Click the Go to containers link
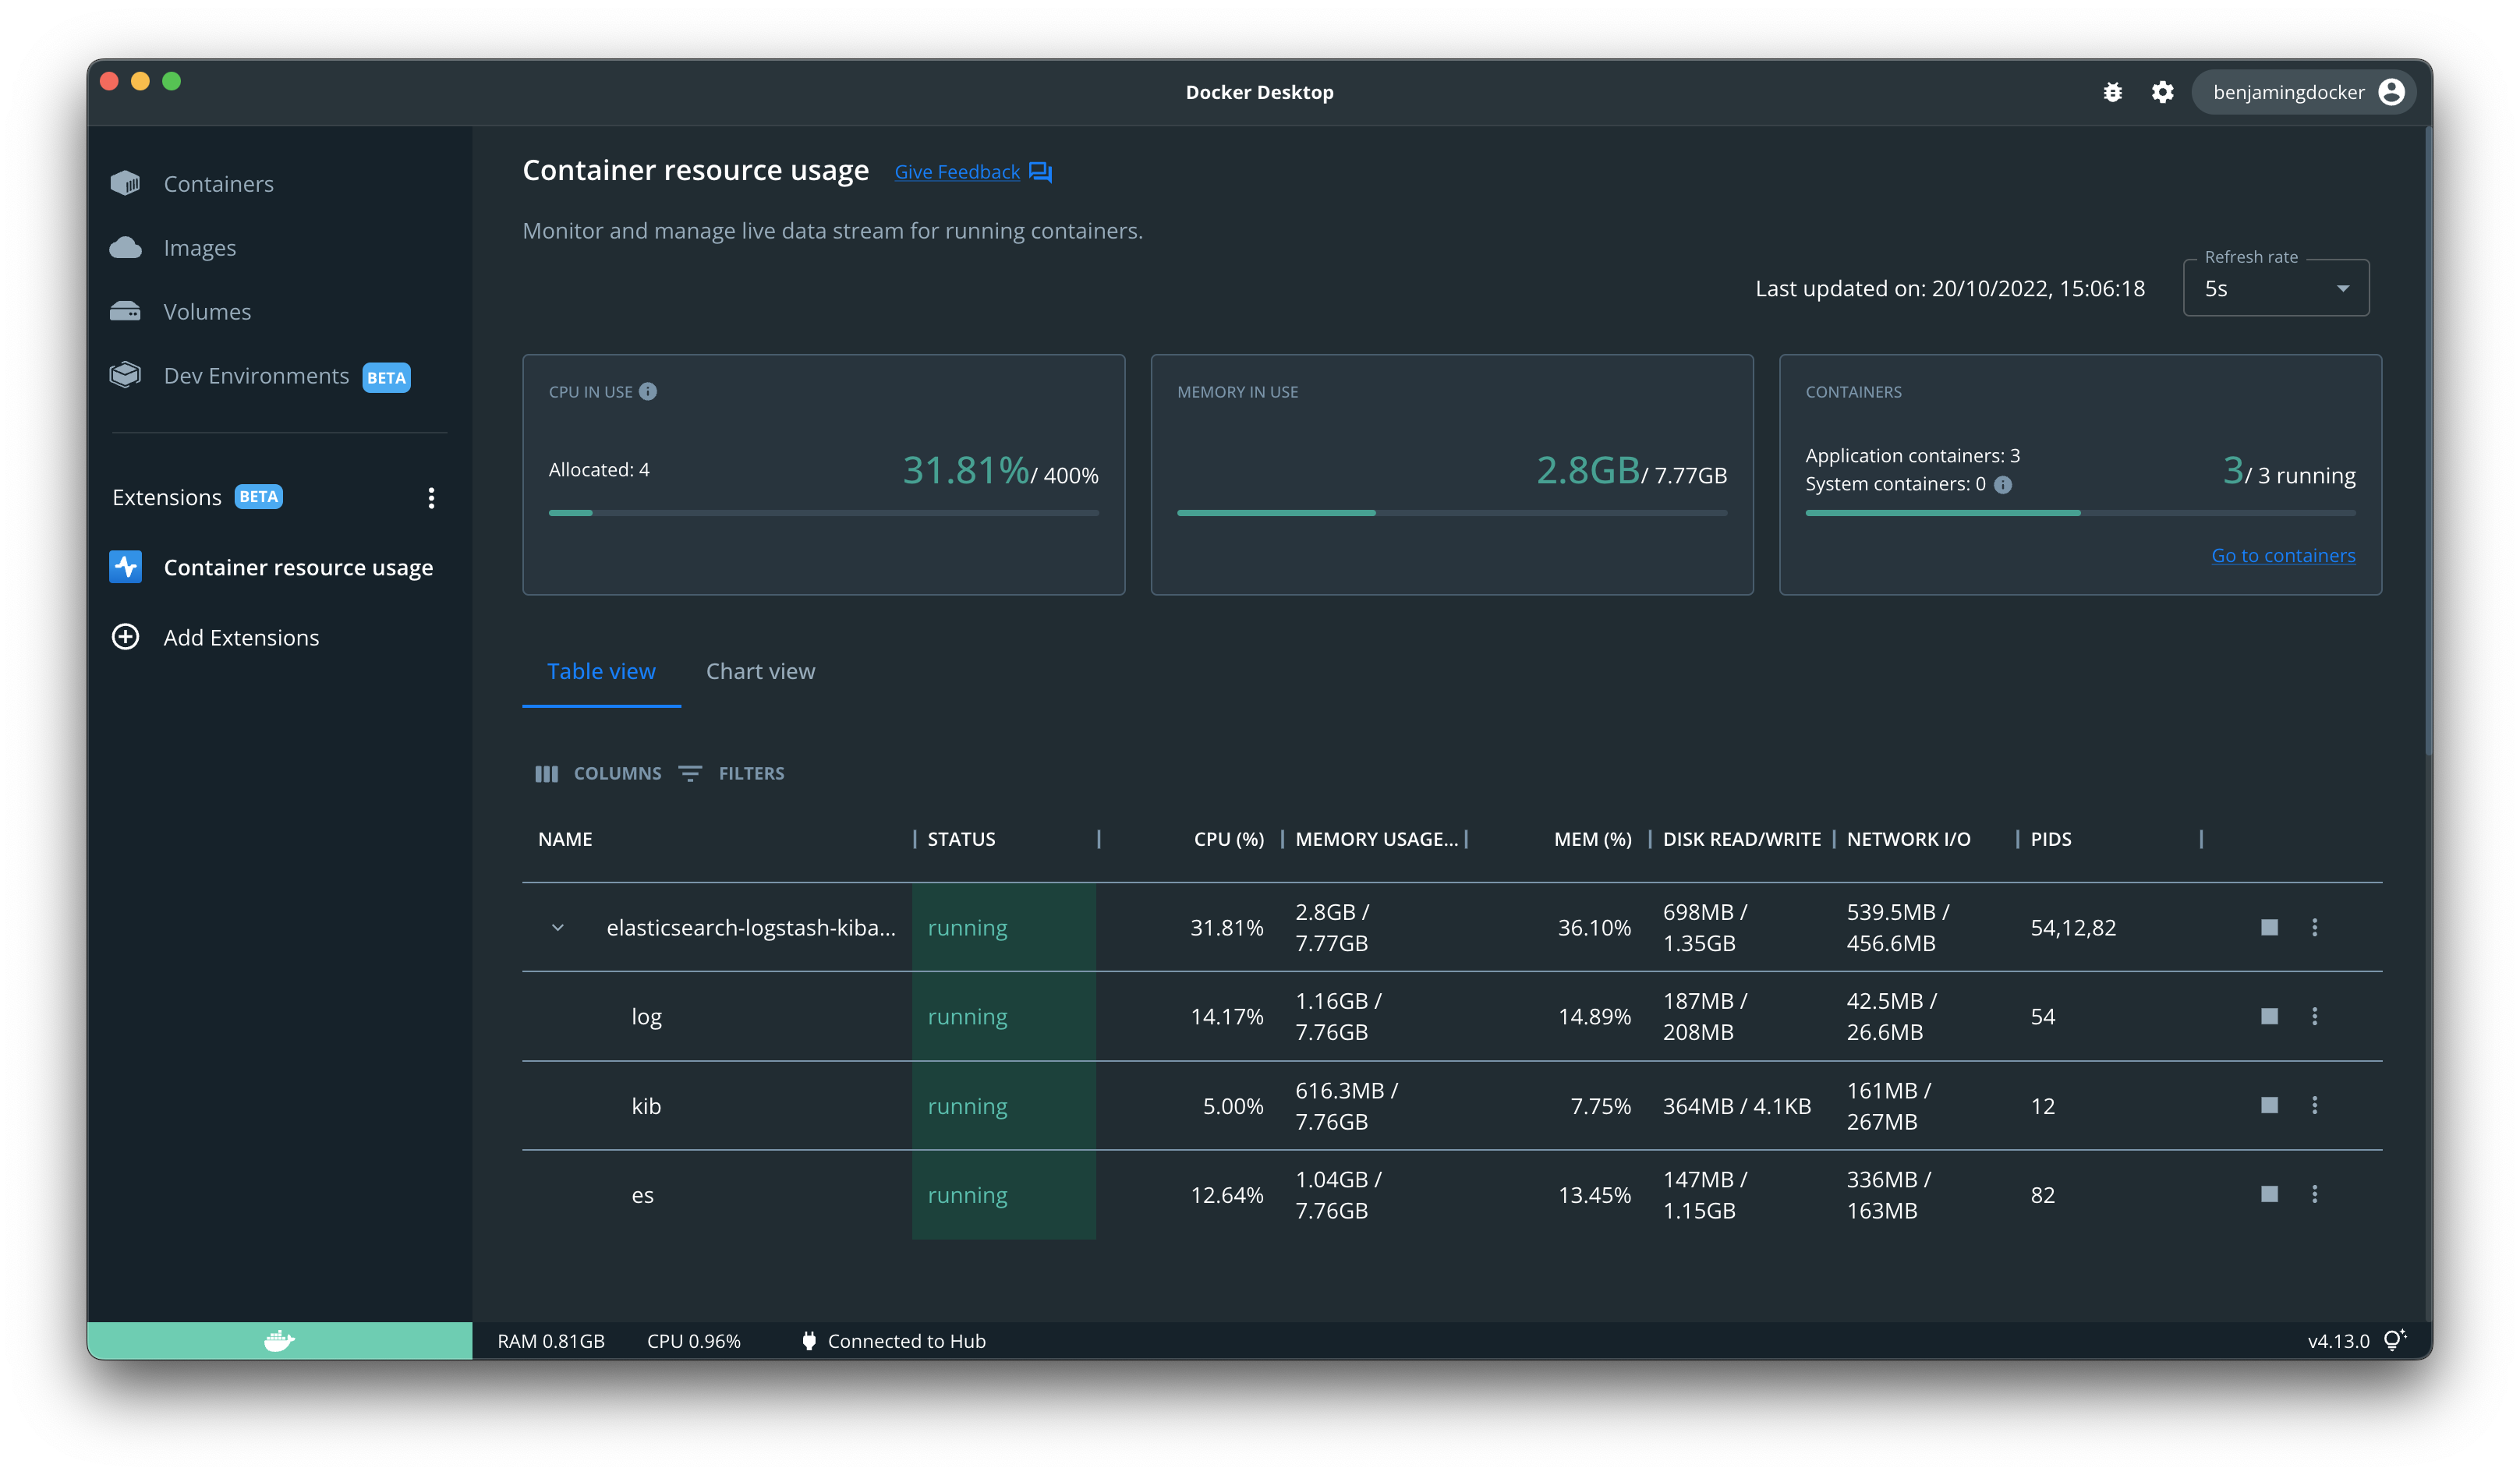The width and height of the screenshot is (2520, 1475). pos(2282,555)
